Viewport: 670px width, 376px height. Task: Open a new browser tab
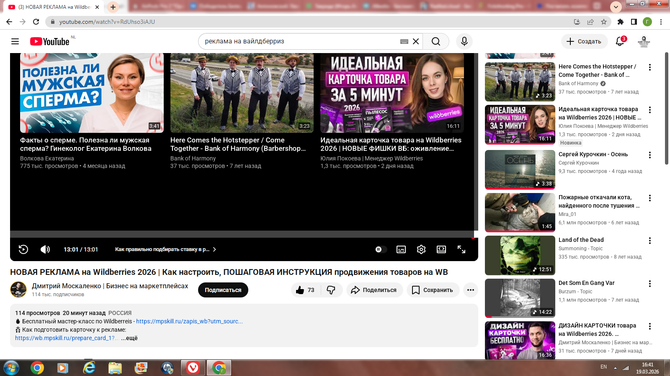click(x=113, y=7)
